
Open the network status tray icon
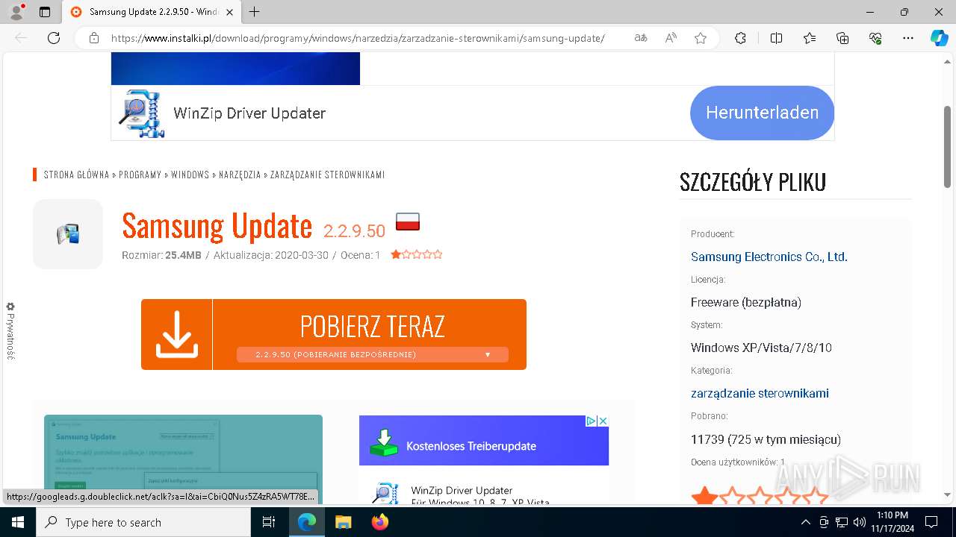[x=842, y=522]
